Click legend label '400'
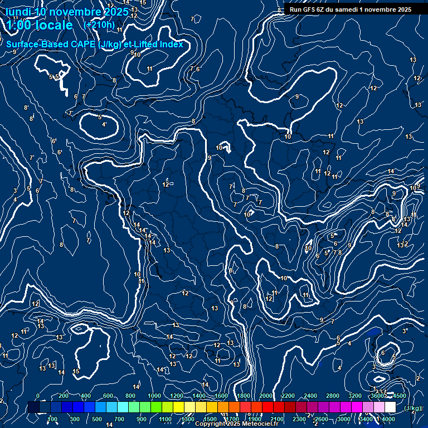The image size is (428, 428). pyautogui.click(x=86, y=396)
